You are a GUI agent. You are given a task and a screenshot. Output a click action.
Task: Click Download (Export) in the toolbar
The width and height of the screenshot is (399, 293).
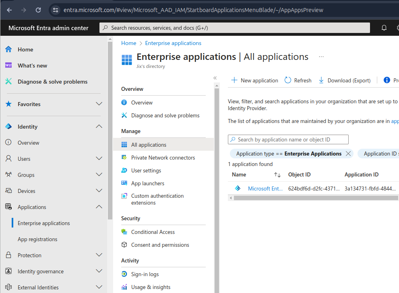[x=345, y=80]
